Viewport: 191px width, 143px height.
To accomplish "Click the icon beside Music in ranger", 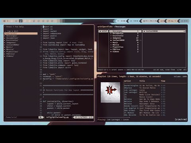I will pyautogui.click(x=111, y=43).
